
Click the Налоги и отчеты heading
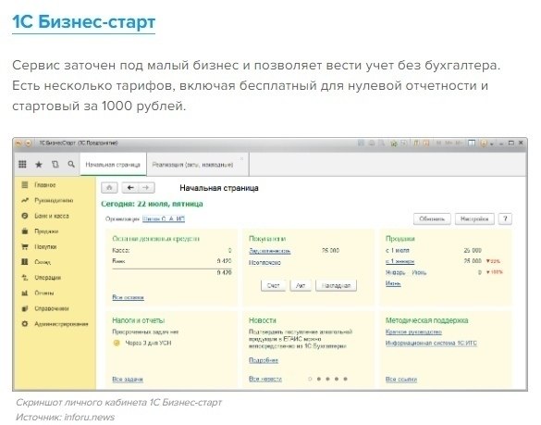point(139,320)
